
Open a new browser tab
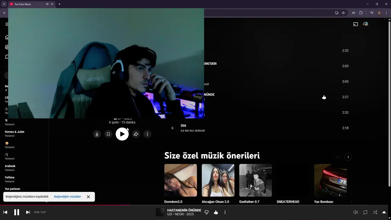pos(59,4)
